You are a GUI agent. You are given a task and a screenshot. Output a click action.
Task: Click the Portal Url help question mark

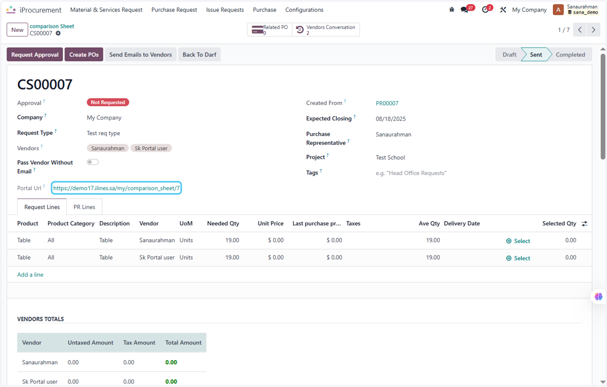point(44,187)
